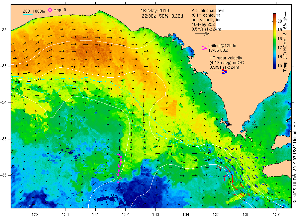The height and width of the screenshot is (219, 299).
Task: Click the temperature color bar
Action: click(x=274, y=41)
